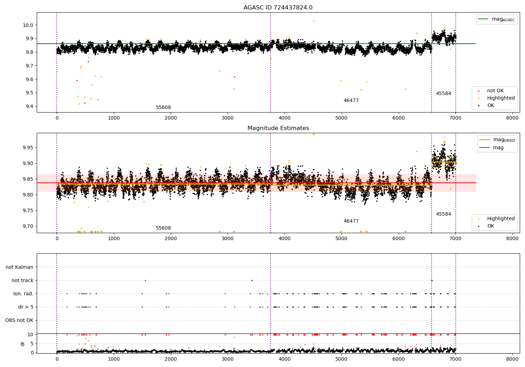Select the 9.75 y-axis tick label

click(x=29, y=211)
